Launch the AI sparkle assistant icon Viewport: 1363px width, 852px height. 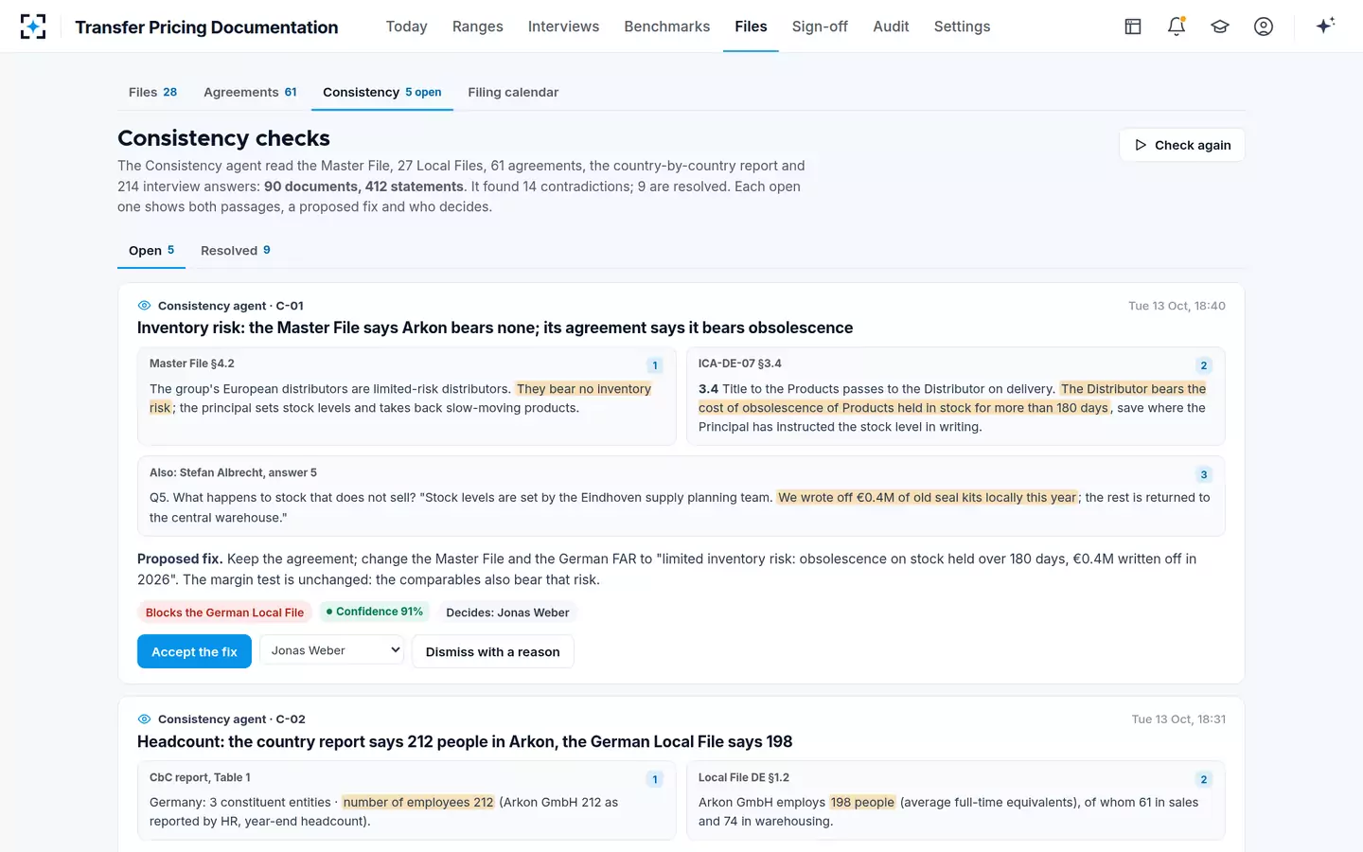(1325, 26)
